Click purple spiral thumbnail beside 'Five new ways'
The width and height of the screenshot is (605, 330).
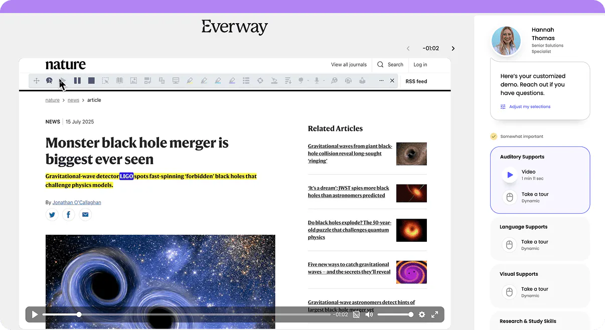(411, 272)
